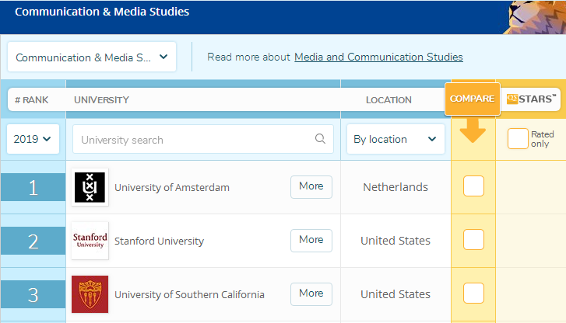The width and height of the screenshot is (566, 323).
Task: Click the University search input field
Action: point(195,140)
